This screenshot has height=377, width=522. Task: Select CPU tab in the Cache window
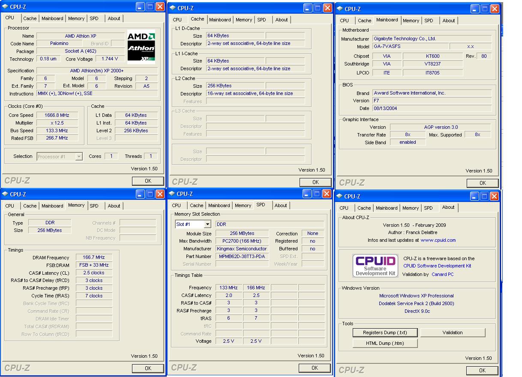pyautogui.click(x=177, y=20)
